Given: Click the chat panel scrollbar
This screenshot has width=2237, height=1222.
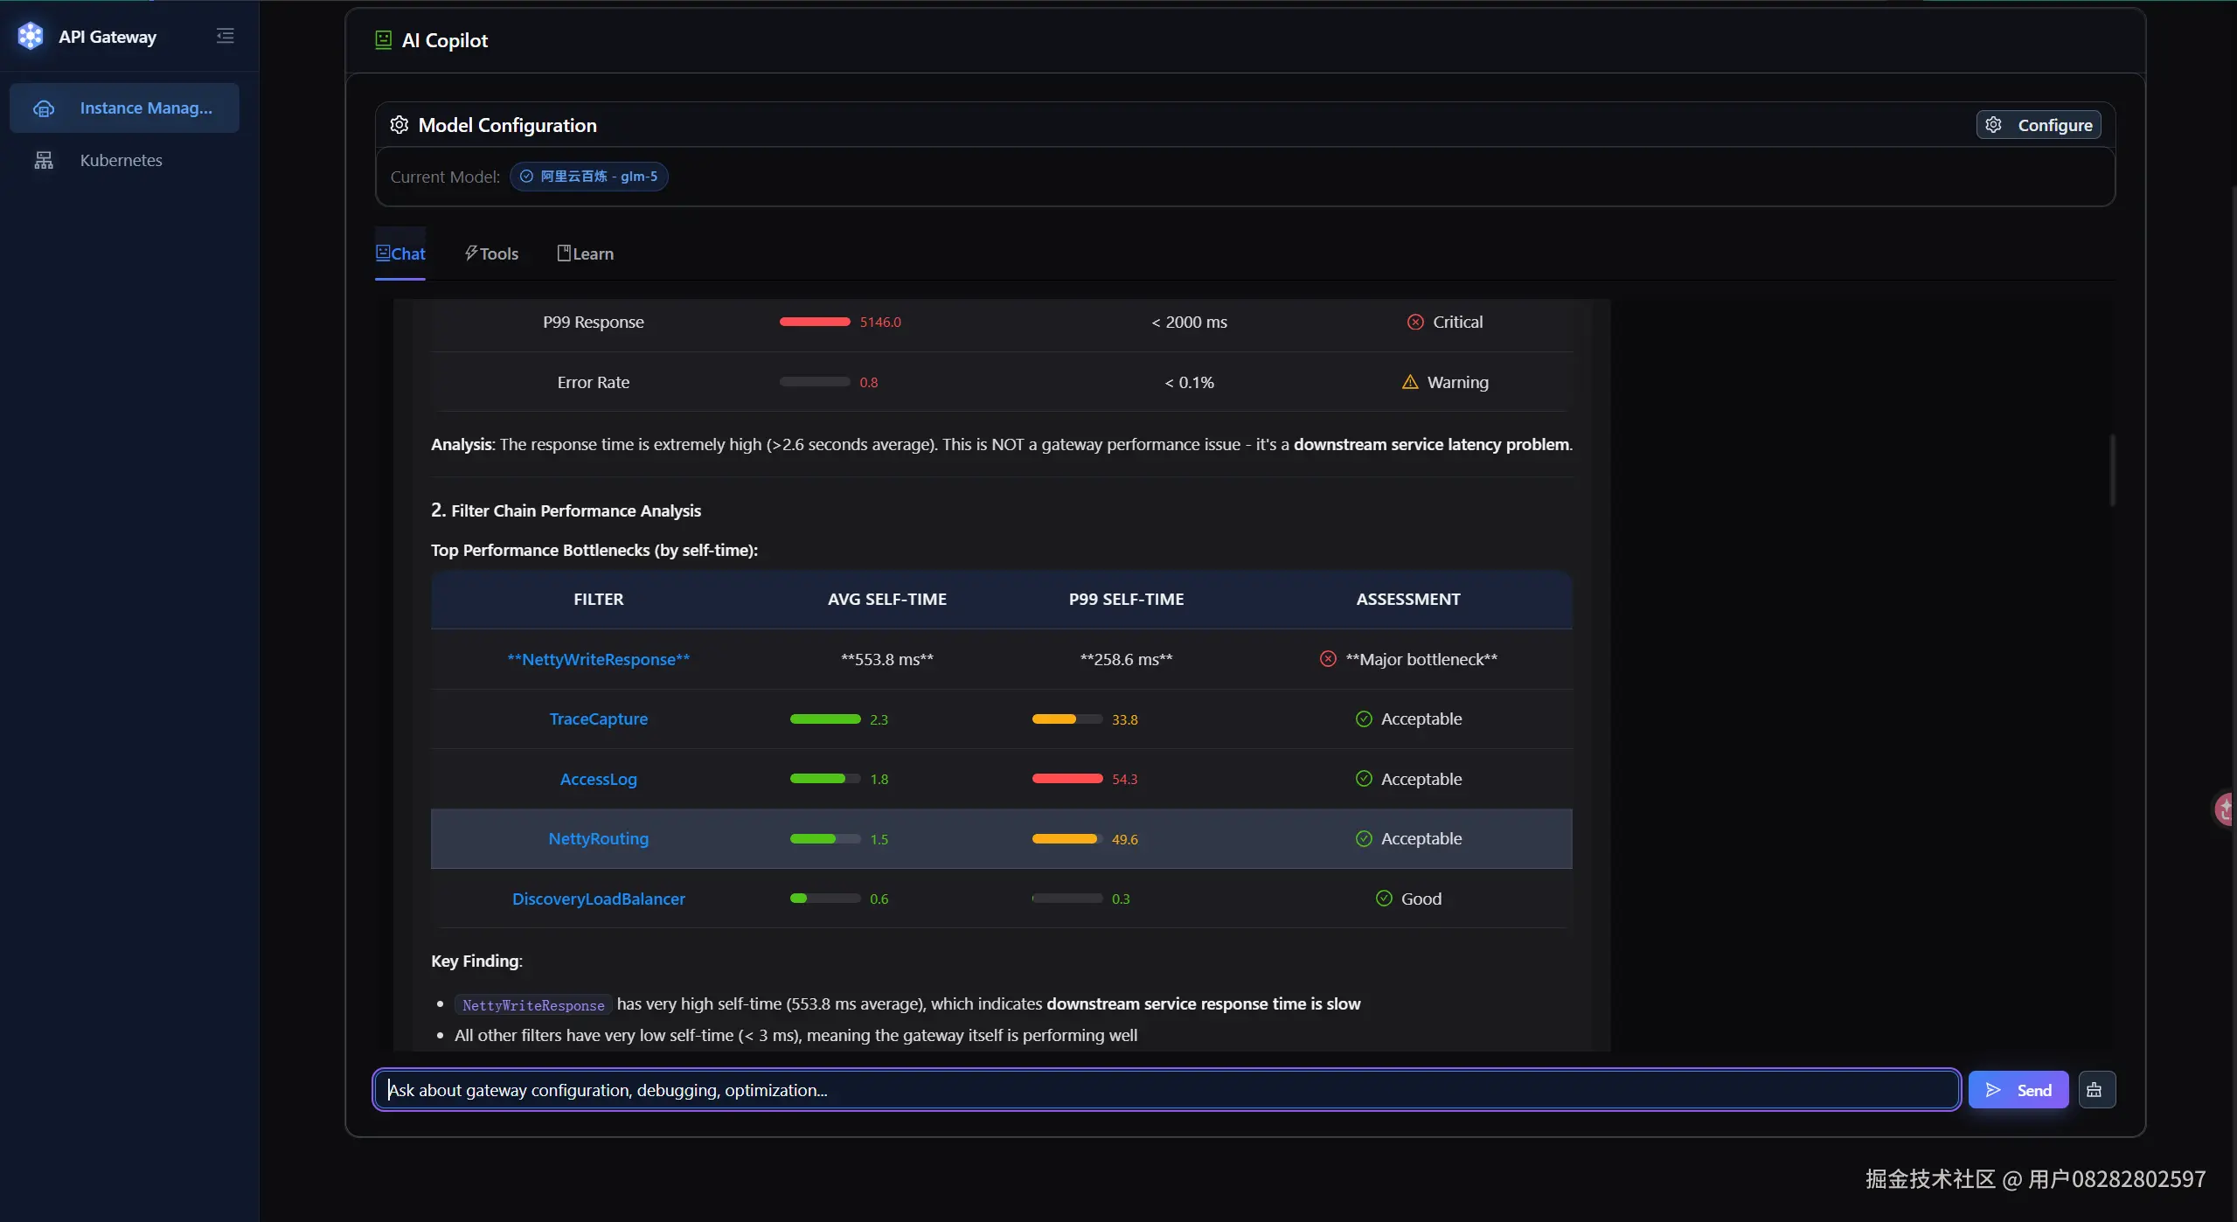Looking at the screenshot, I should pyautogui.click(x=2112, y=469).
